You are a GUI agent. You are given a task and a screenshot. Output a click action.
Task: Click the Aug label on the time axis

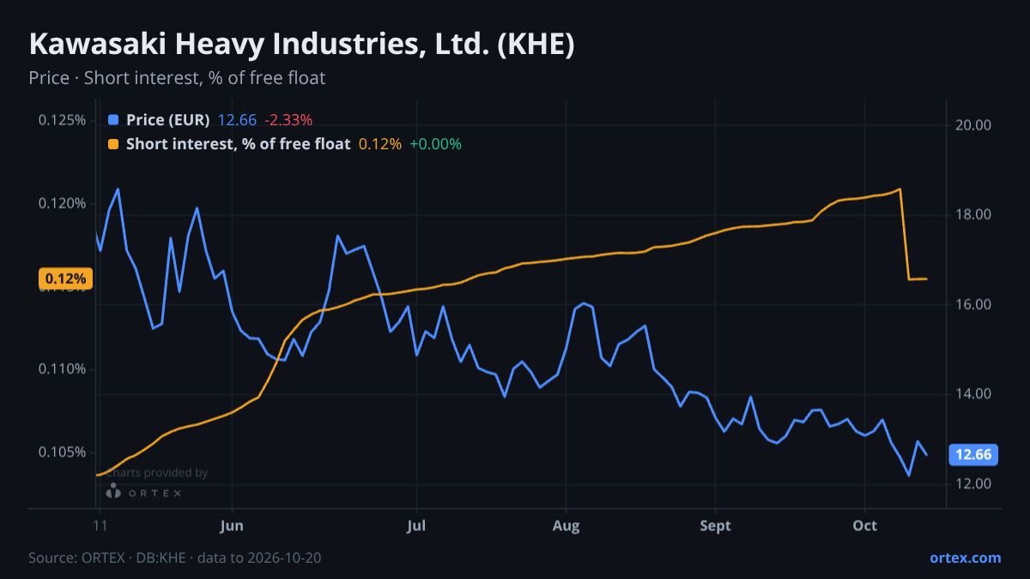pos(566,526)
